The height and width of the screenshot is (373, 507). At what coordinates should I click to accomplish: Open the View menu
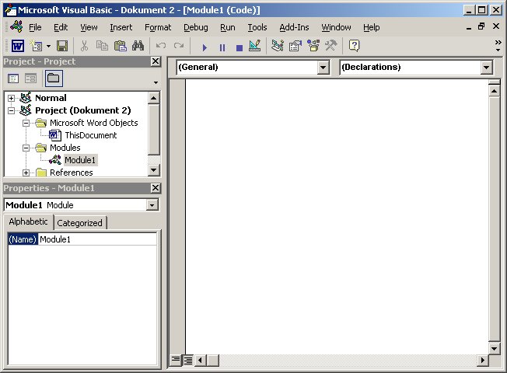[x=89, y=27]
